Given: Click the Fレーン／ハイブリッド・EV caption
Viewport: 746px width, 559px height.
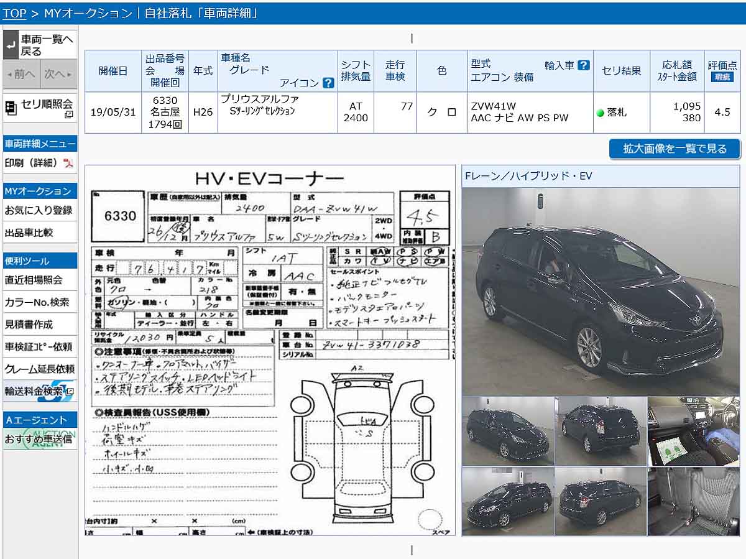Looking at the screenshot, I should click(x=528, y=176).
